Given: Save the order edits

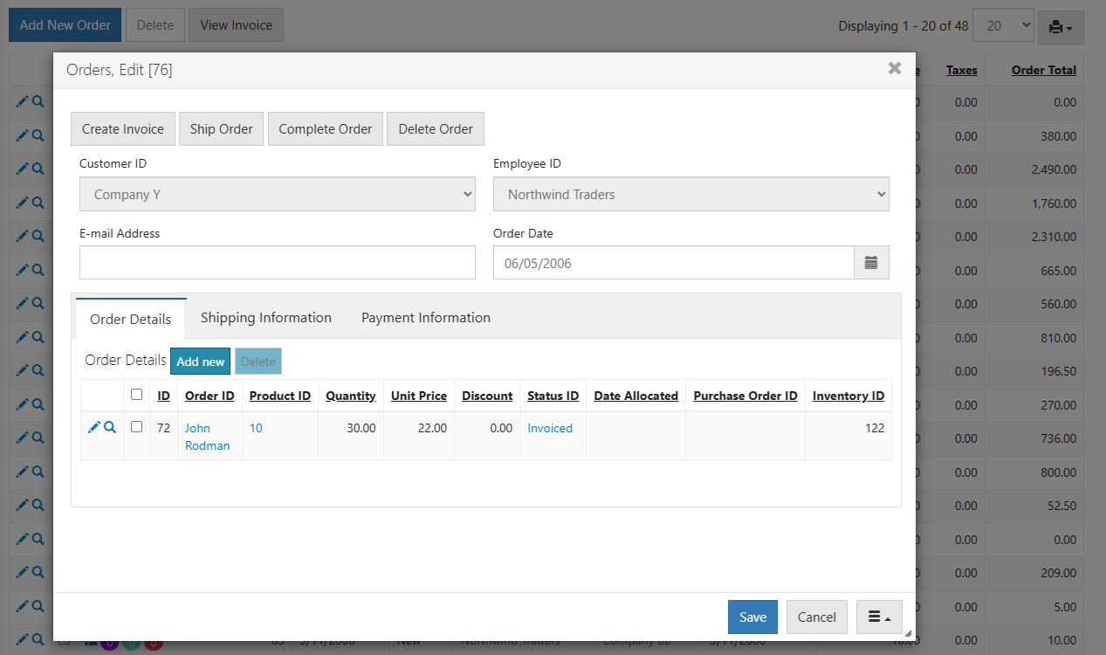Looking at the screenshot, I should (752, 617).
